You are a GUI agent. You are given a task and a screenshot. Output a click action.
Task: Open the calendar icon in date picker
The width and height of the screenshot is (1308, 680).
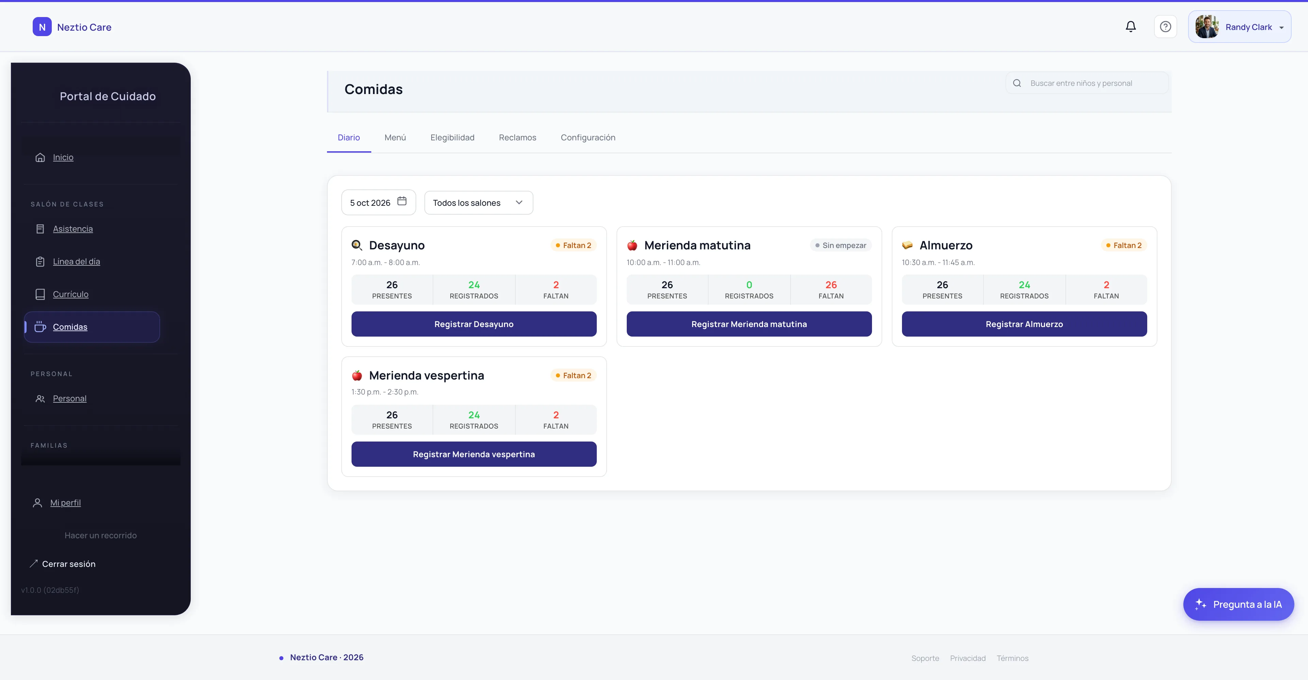(402, 201)
